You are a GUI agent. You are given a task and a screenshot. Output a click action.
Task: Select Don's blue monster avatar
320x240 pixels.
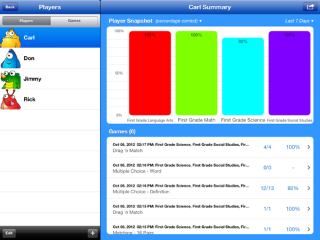click(11, 59)
